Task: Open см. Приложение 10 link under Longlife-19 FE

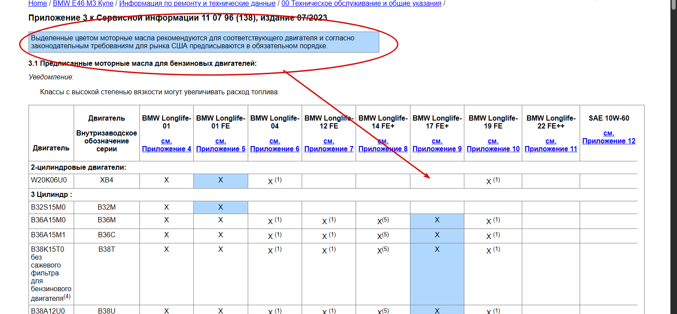Action: tap(493, 145)
